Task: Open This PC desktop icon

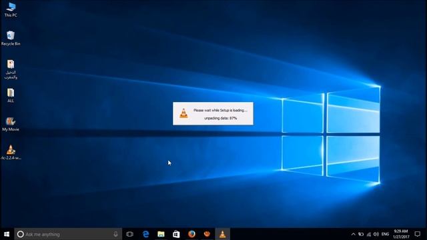Action: tap(11, 9)
